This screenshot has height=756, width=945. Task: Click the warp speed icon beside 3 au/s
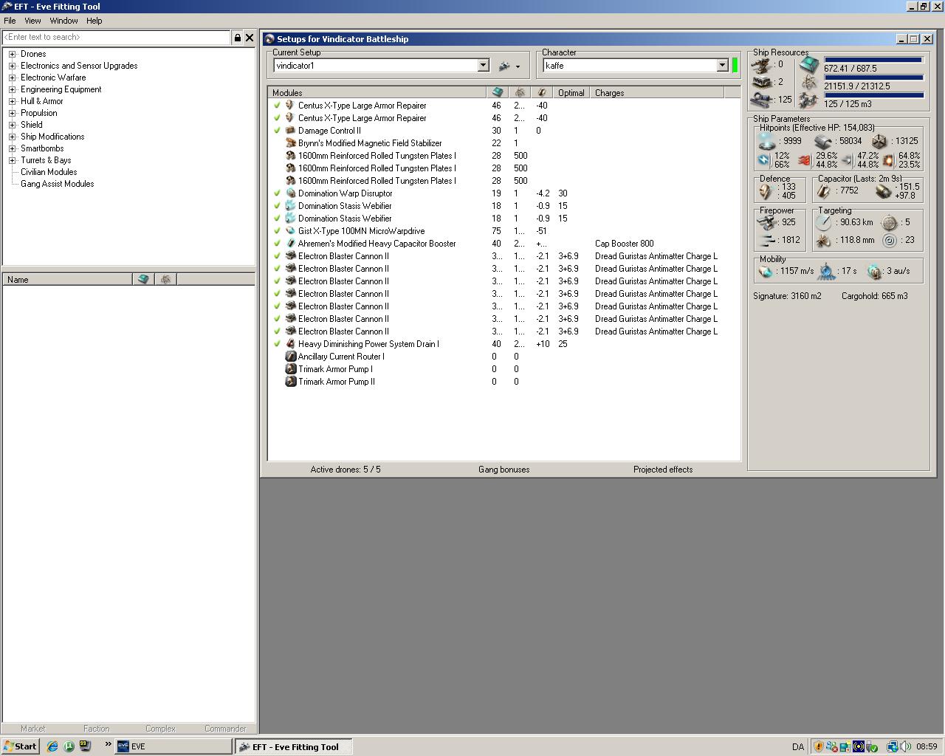point(875,271)
